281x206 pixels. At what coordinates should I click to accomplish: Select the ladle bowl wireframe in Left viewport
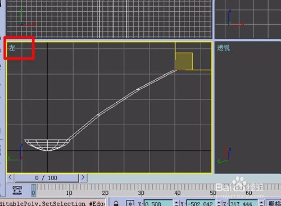[x=47, y=145]
